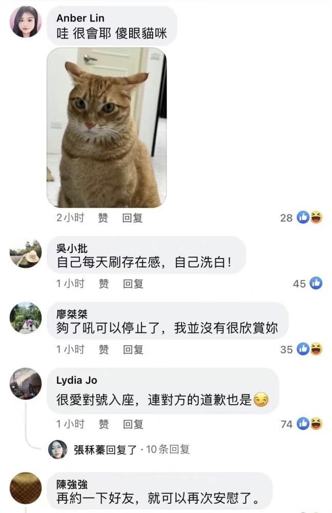Screen dimensions: 332x513
Task: View the 74 reactions on Lydia Jo's comment
Action: (301, 424)
